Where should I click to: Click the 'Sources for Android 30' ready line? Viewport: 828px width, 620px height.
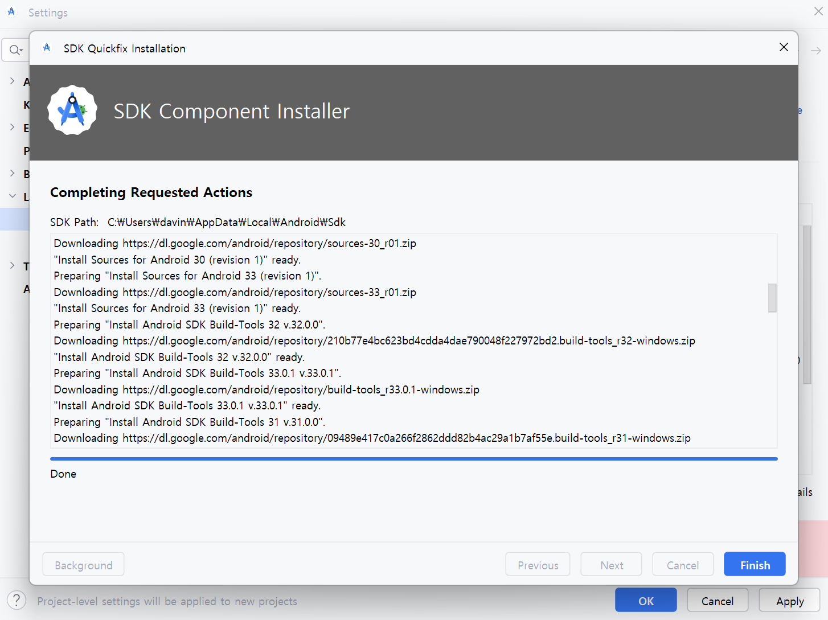click(177, 260)
